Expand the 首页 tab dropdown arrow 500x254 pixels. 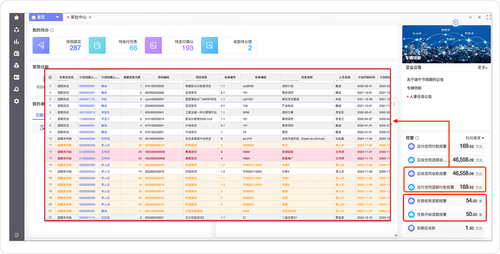click(x=57, y=17)
